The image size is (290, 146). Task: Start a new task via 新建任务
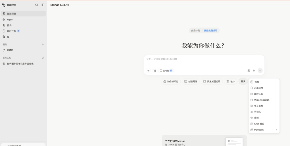[x=23, y=13]
